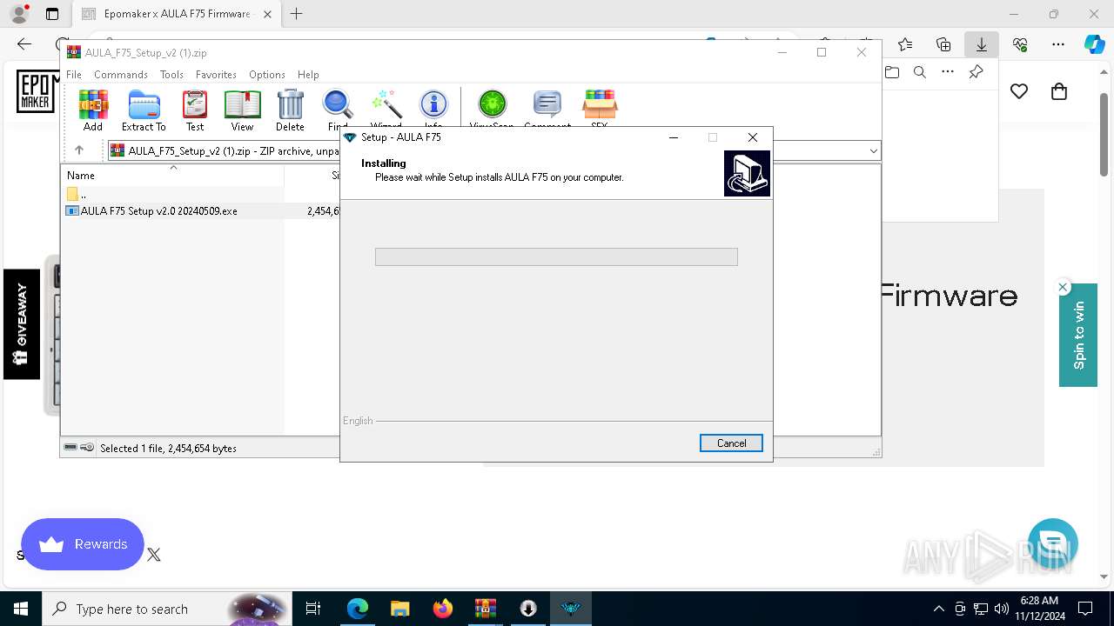Open the Windows Start menu
The height and width of the screenshot is (626, 1114).
pyautogui.click(x=21, y=609)
